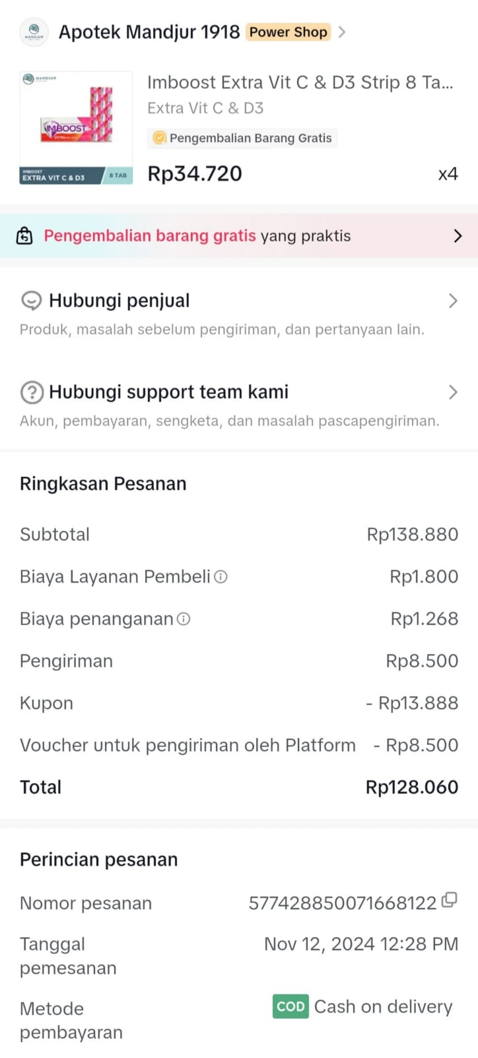478x1058 pixels.
Task: Tap the Pengembalian Barang Gratis product tag
Action: (x=243, y=138)
